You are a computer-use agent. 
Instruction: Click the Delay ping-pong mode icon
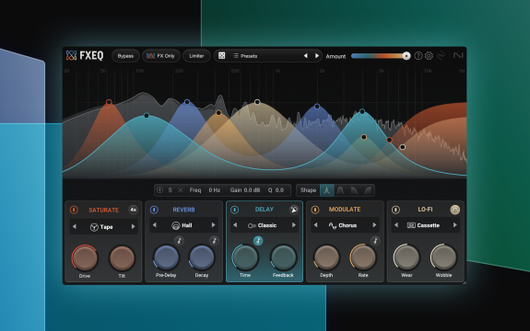pos(294,210)
